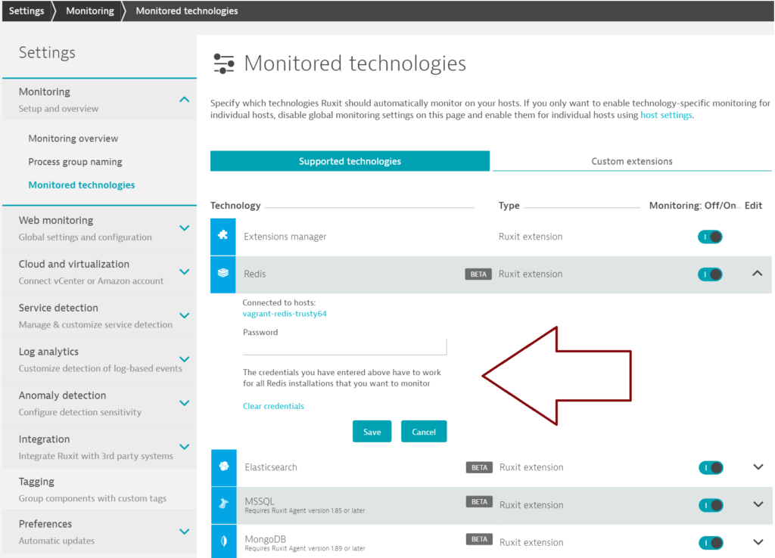The width and height of the screenshot is (775, 558).
Task: Open Process group naming page
Action: point(75,162)
